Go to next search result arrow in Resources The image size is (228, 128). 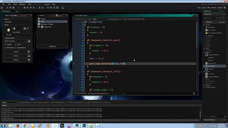pyautogui.click(x=224, y=18)
